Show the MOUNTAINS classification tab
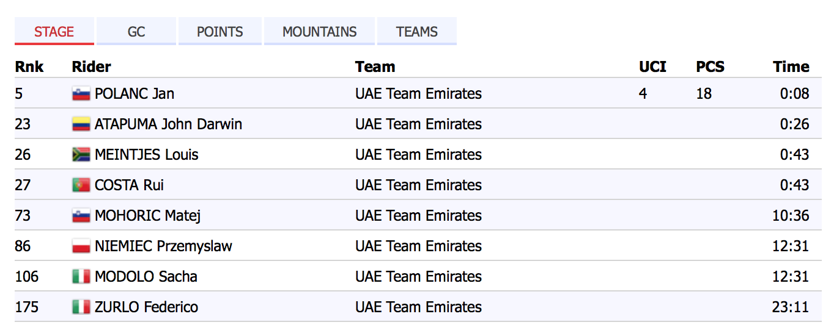The image size is (834, 336). click(x=319, y=32)
